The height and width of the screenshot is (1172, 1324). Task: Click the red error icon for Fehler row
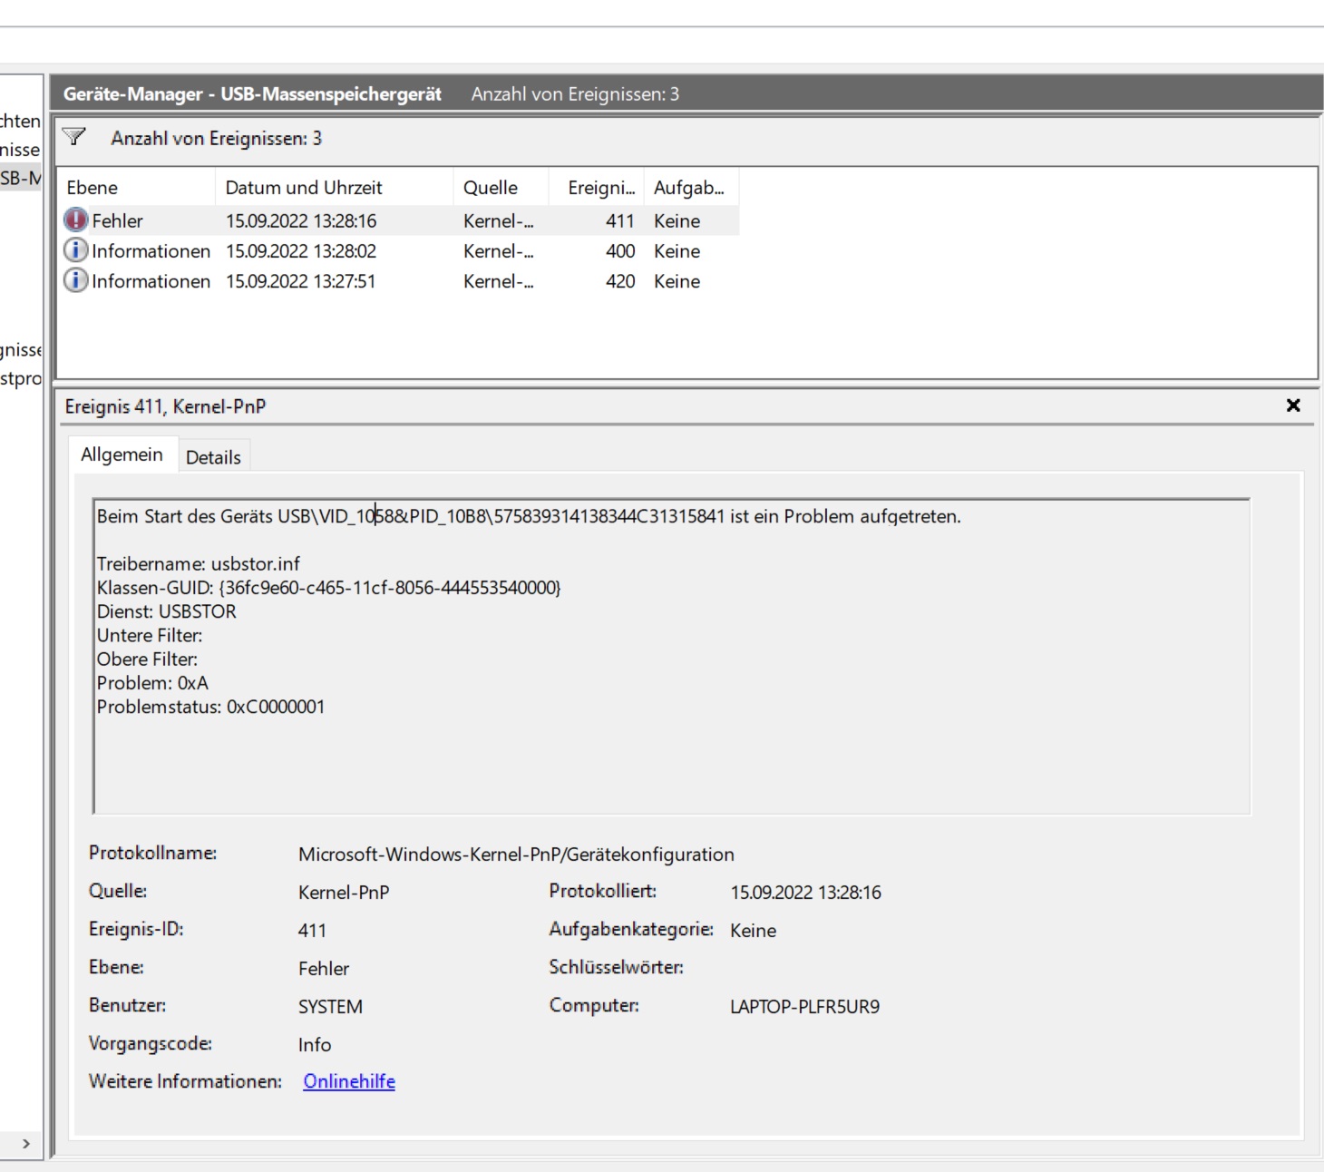(76, 220)
